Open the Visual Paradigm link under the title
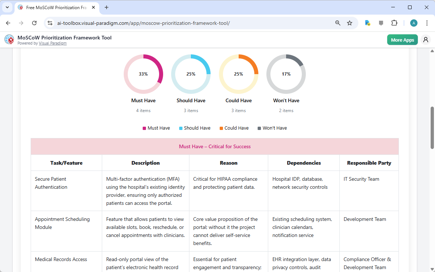This screenshot has width=435, height=272. coord(53,43)
